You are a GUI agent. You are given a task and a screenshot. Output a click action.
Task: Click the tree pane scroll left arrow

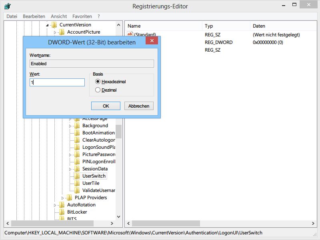click(8, 224)
